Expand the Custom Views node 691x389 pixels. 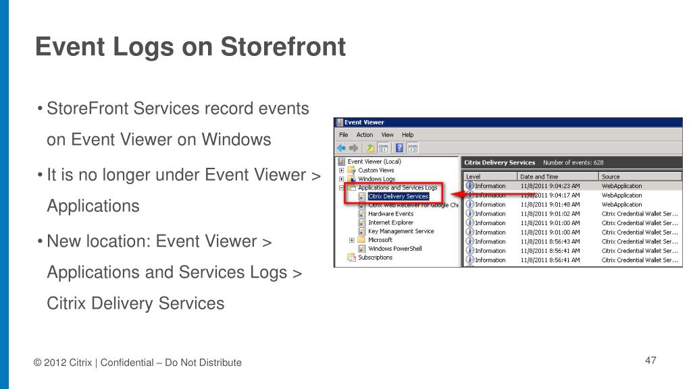click(x=341, y=171)
